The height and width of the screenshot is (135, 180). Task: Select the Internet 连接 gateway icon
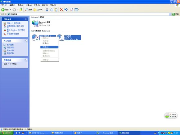click(35, 24)
